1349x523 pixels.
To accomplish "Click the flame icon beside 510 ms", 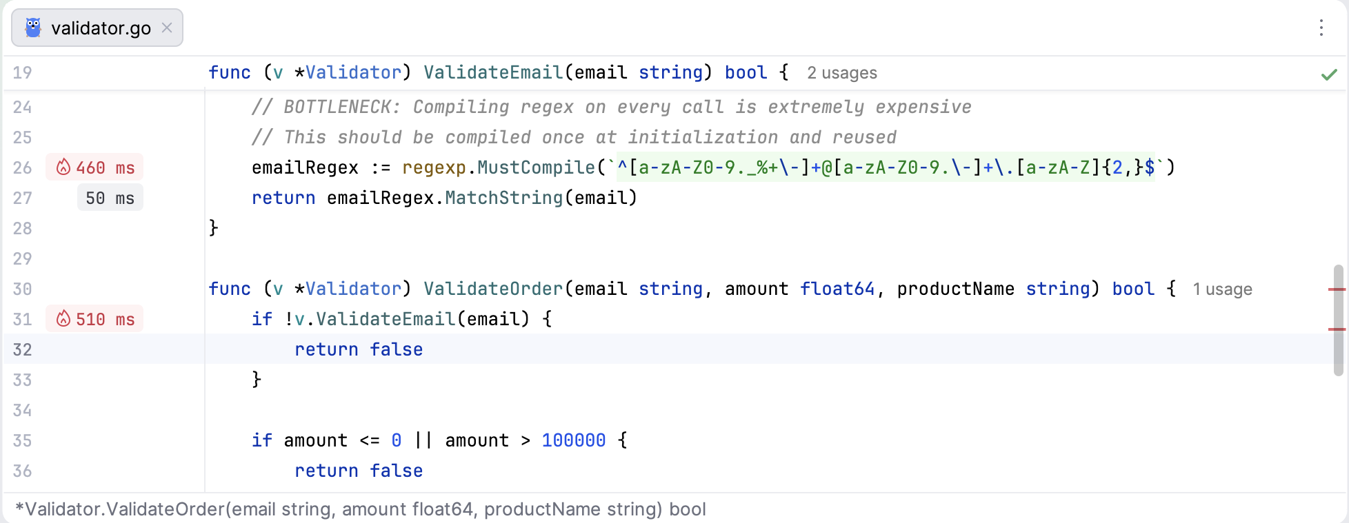I will click(x=63, y=319).
